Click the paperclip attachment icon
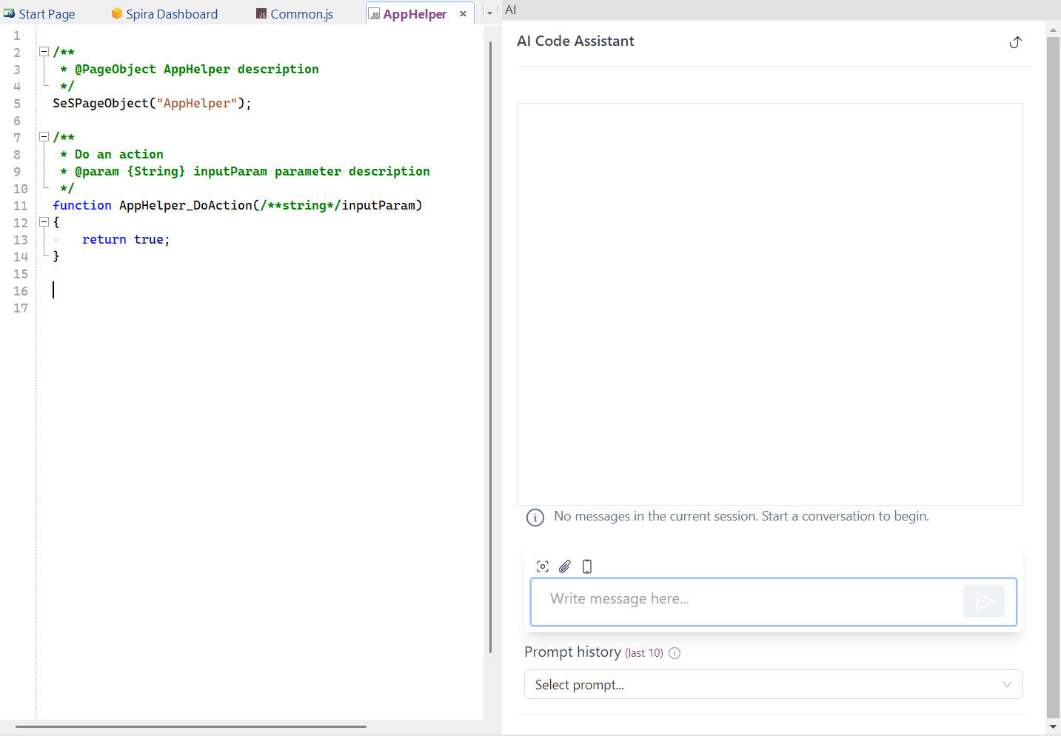Image resolution: width=1061 pixels, height=736 pixels. [564, 566]
